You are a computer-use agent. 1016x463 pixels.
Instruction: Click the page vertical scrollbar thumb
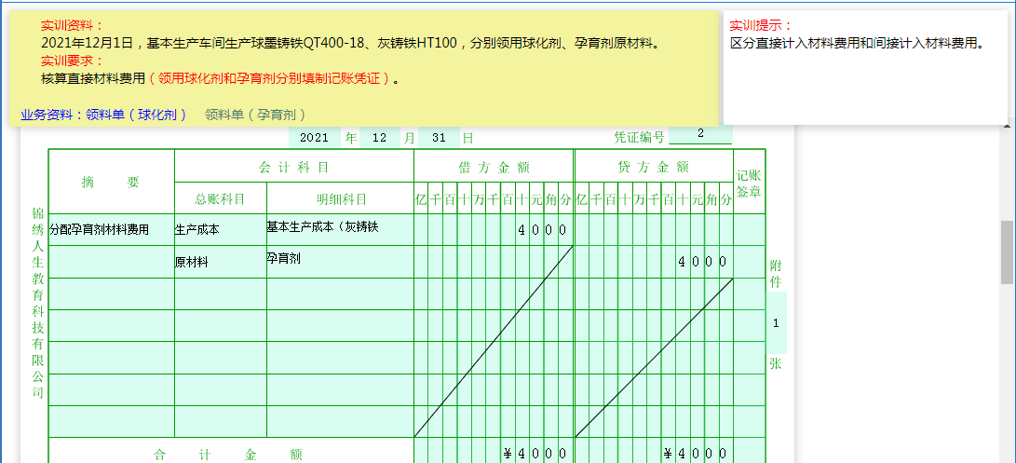(1007, 252)
